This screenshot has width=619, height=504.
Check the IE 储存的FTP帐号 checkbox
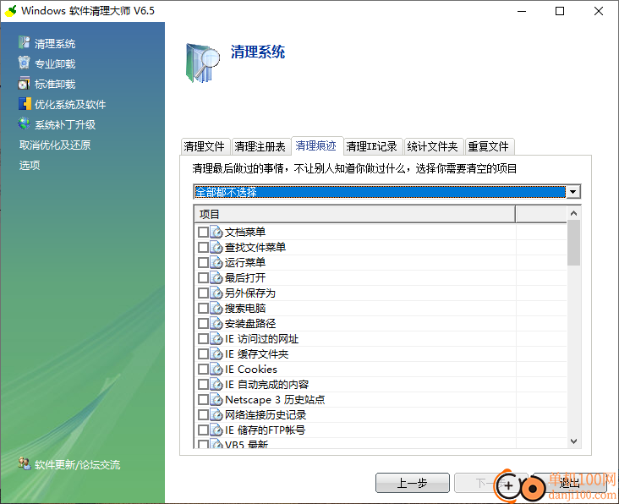203,430
